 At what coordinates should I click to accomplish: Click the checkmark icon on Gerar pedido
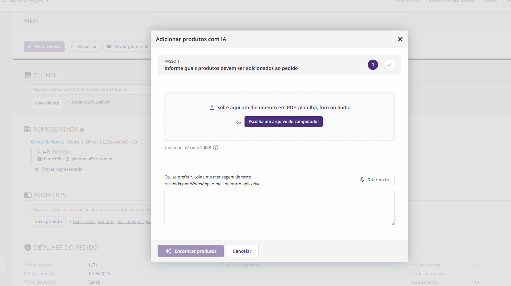30,47
